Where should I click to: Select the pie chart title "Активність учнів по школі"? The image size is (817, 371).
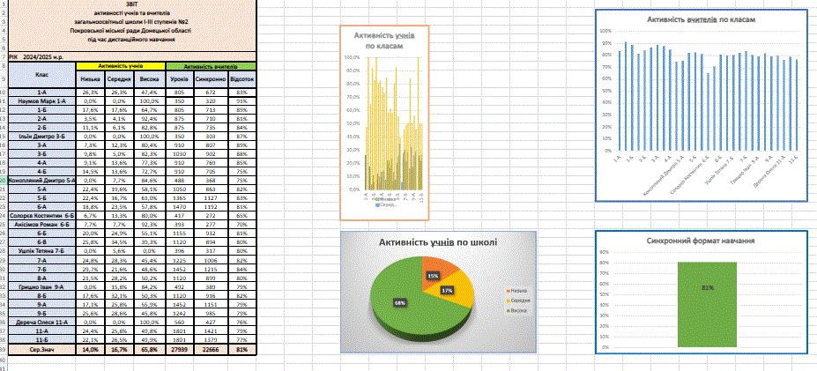tap(437, 242)
